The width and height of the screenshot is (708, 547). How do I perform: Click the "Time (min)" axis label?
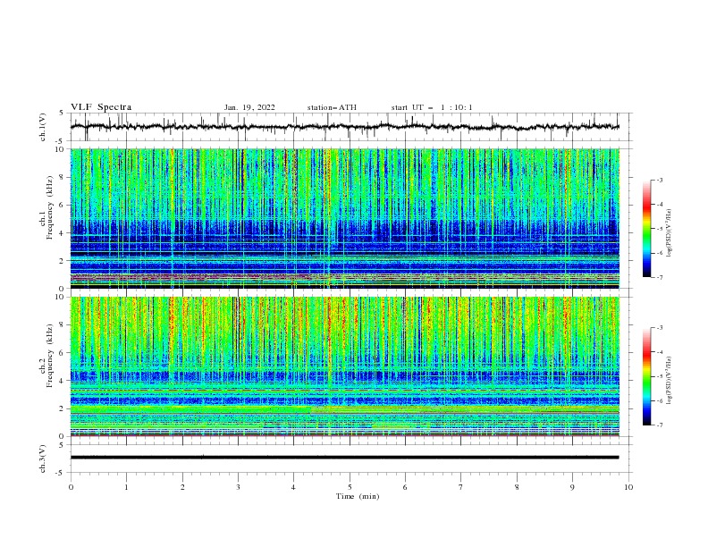pyautogui.click(x=358, y=496)
